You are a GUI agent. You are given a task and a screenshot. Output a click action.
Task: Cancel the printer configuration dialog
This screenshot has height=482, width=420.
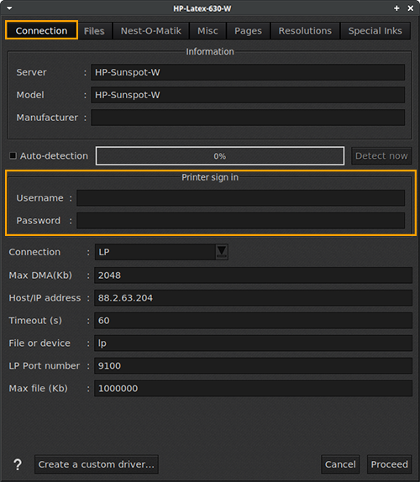pyautogui.click(x=340, y=464)
